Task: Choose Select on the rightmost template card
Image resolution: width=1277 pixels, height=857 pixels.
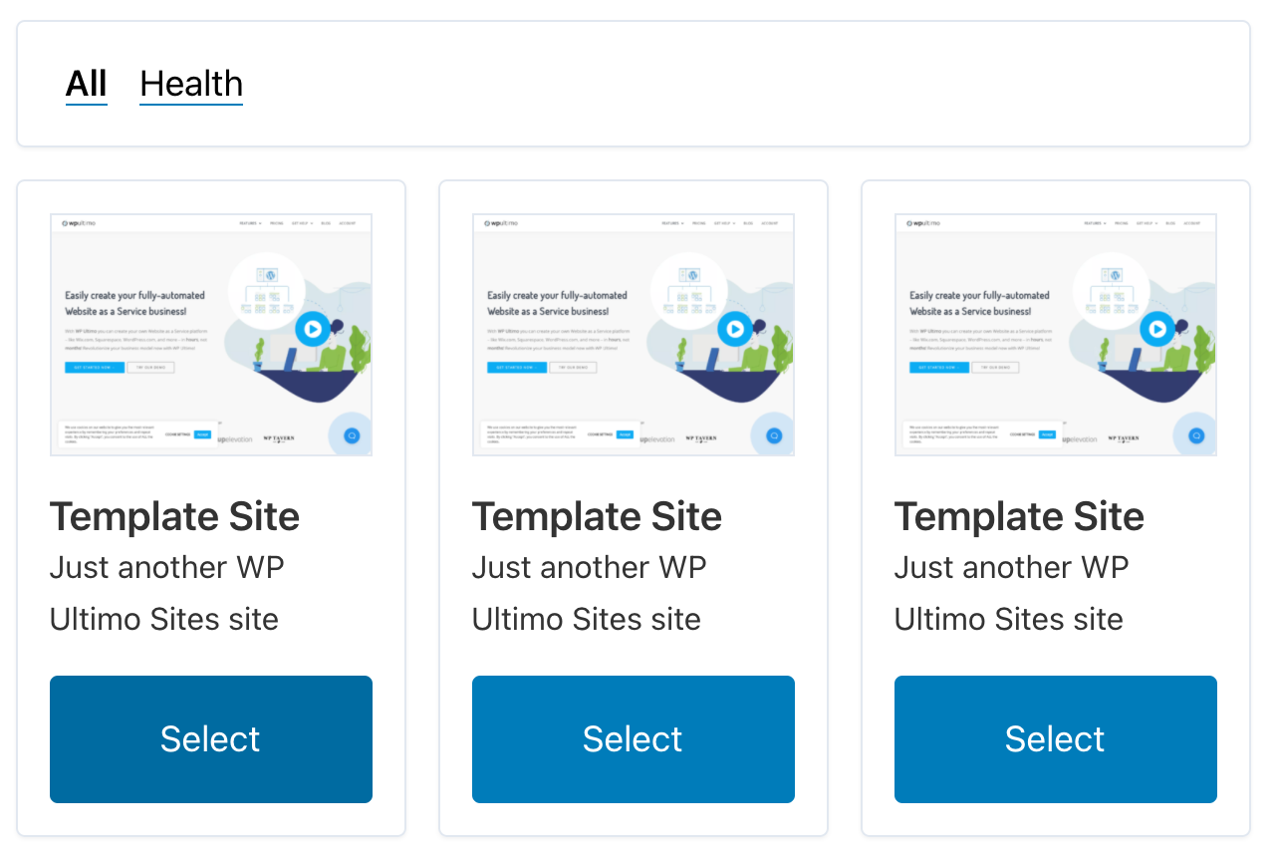Action: tap(1056, 739)
